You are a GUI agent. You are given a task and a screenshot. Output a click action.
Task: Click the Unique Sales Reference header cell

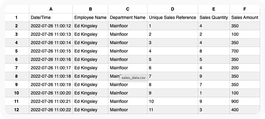173,17
